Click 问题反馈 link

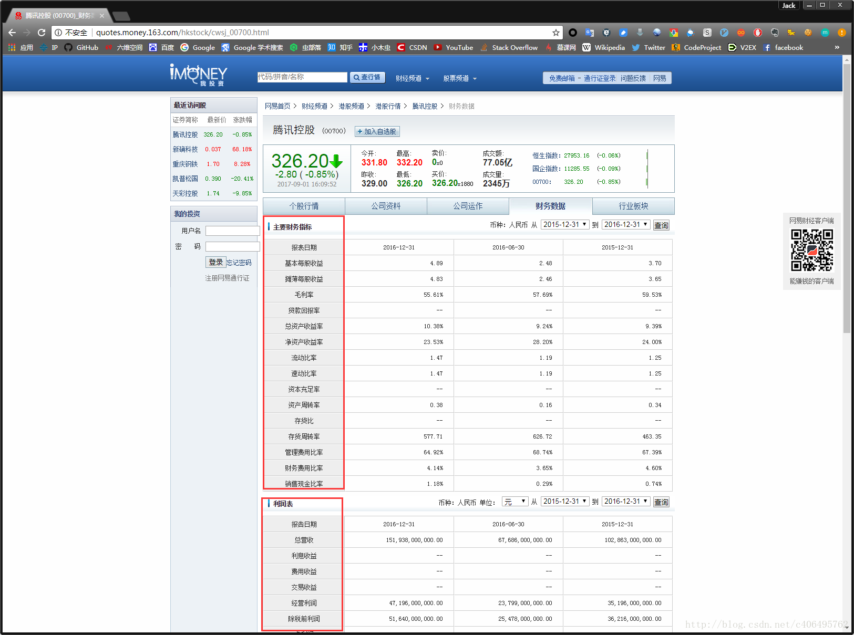pos(633,78)
